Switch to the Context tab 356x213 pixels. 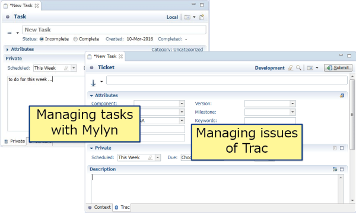pyautogui.click(x=100, y=207)
